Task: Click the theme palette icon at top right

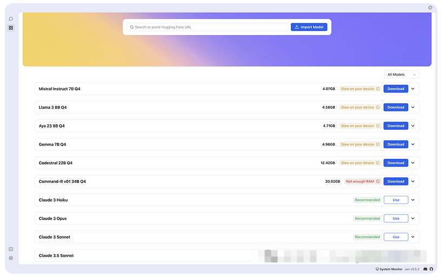Action: click(430, 8)
